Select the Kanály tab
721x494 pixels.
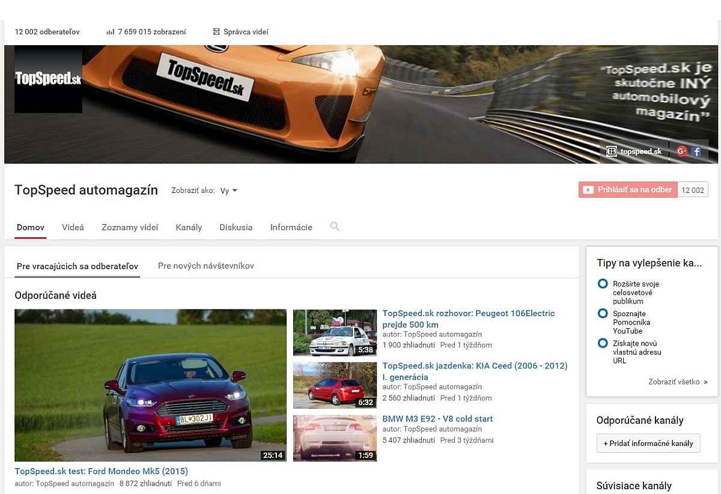click(x=189, y=228)
